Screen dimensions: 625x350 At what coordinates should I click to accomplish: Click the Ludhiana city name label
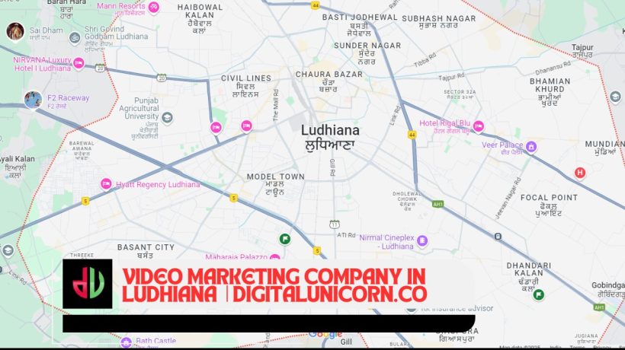330,130
